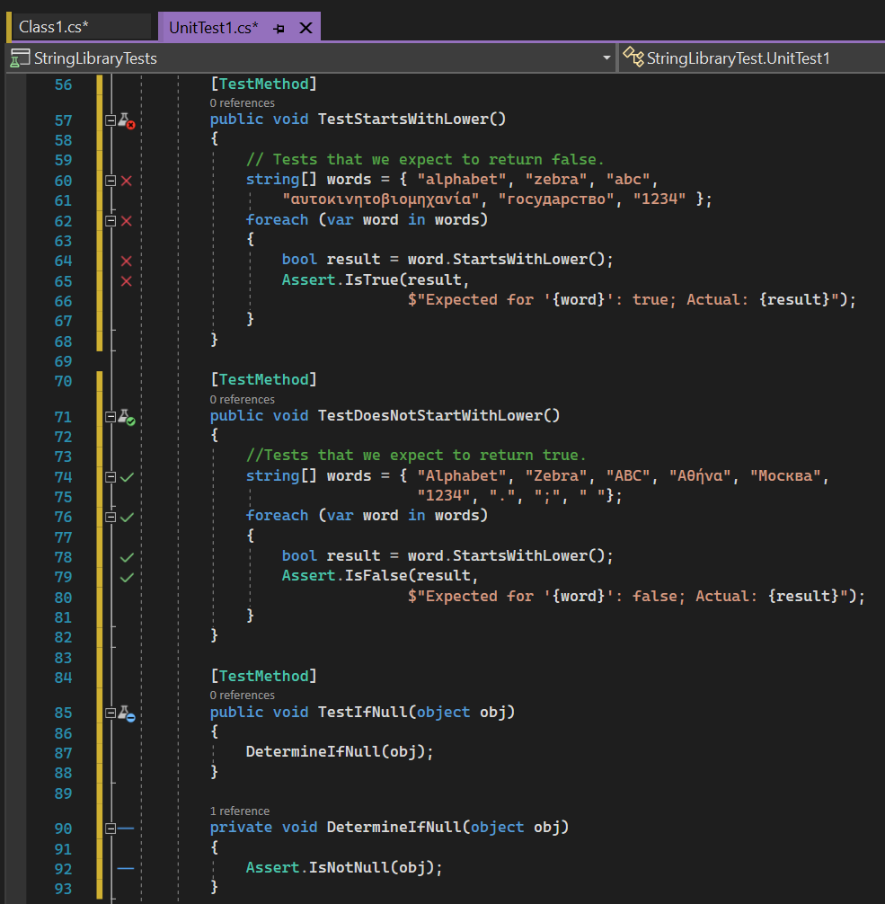Screen dimensions: 885x904
Task: Click the pin icon on the UnitTest1.cs tab
Action: coord(279,27)
